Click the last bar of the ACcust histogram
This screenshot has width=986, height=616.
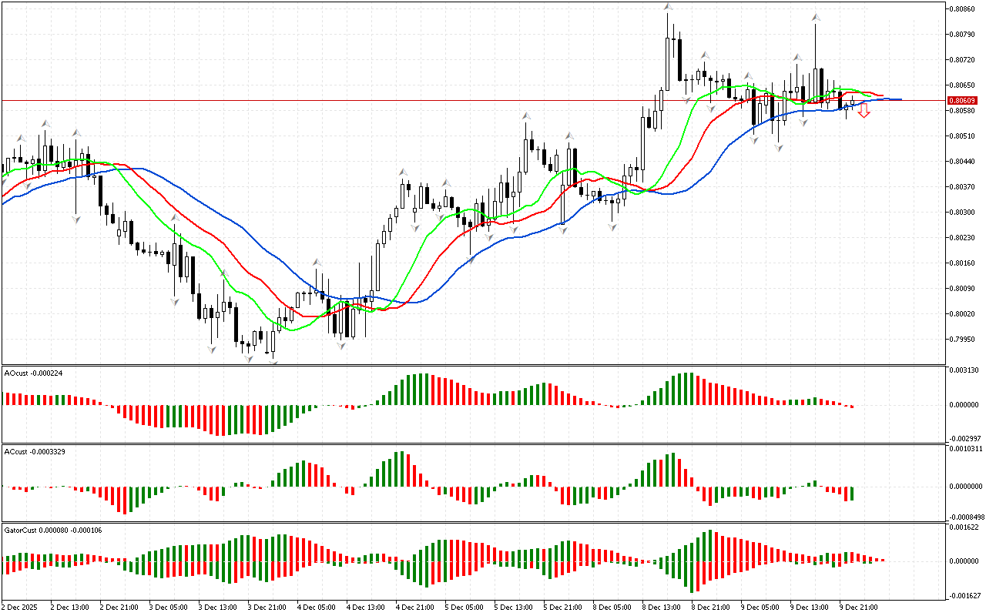(852, 494)
